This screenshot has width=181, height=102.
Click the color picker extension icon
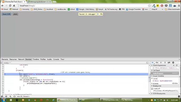(154, 6)
